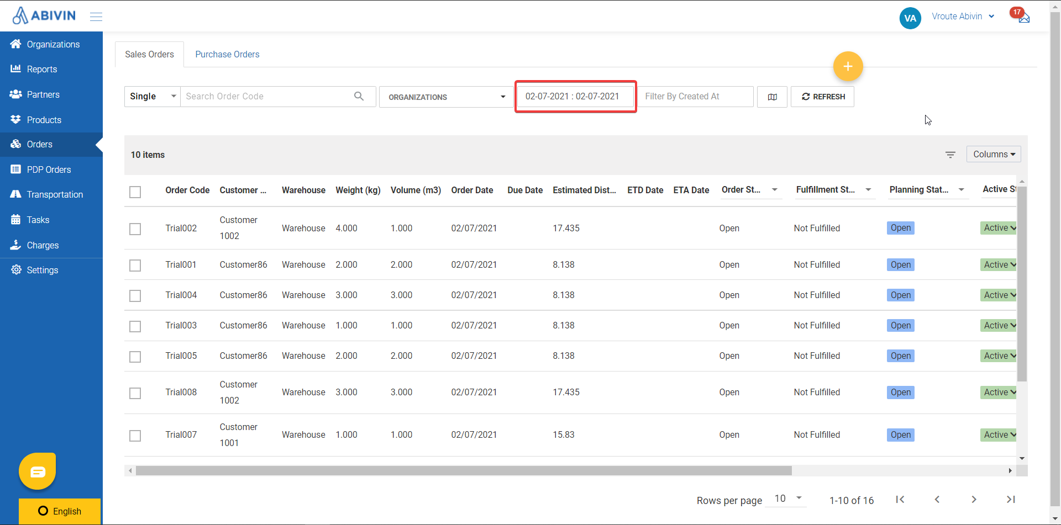Click the Reports chart icon
The height and width of the screenshot is (525, 1061).
coord(15,69)
